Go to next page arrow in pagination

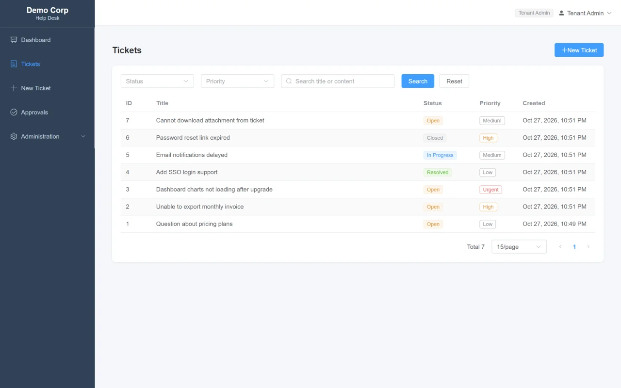coord(588,247)
